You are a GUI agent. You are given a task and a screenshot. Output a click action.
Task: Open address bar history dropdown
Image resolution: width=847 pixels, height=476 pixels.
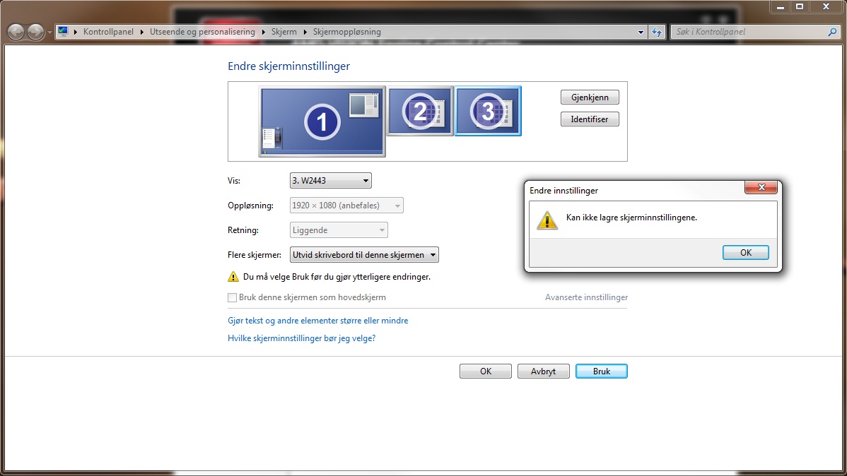coord(641,32)
